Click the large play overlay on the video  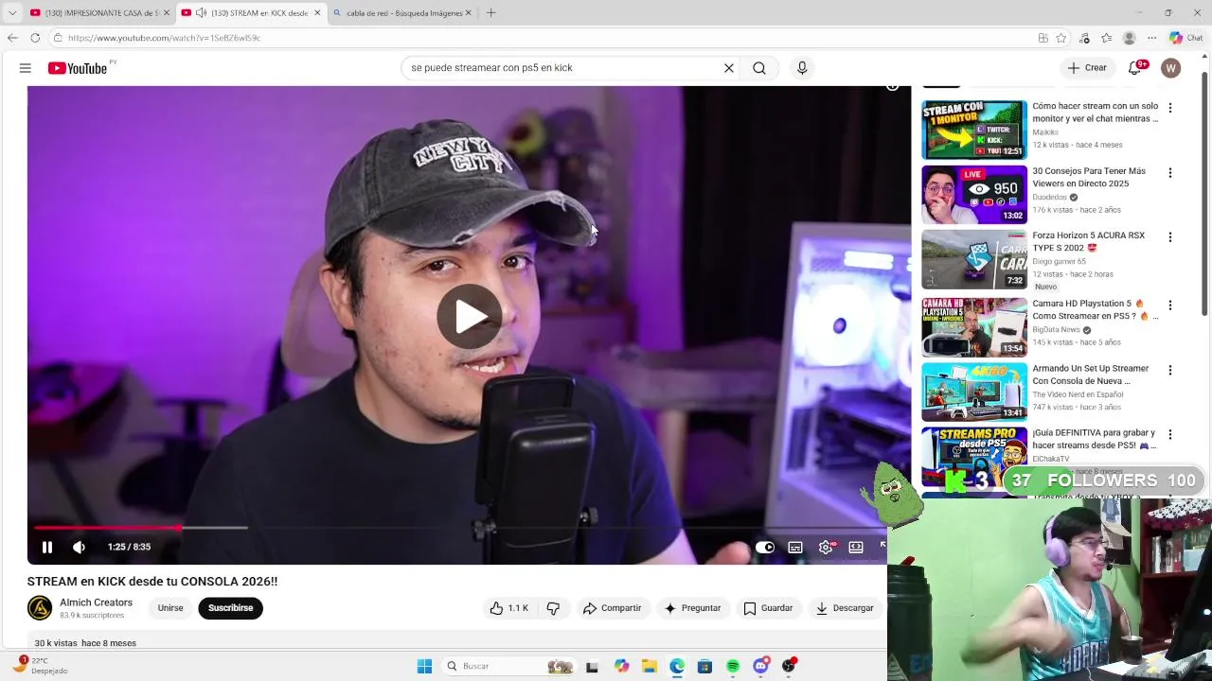pos(470,317)
